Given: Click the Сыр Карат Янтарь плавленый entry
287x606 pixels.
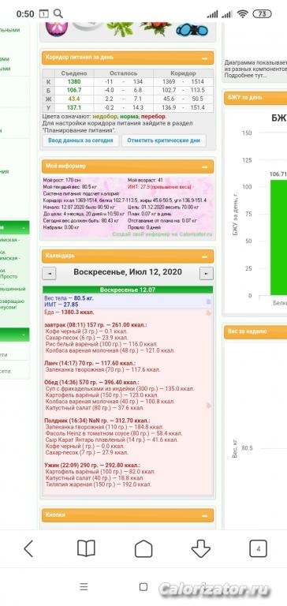Looking at the screenshot, I should tap(112, 440).
